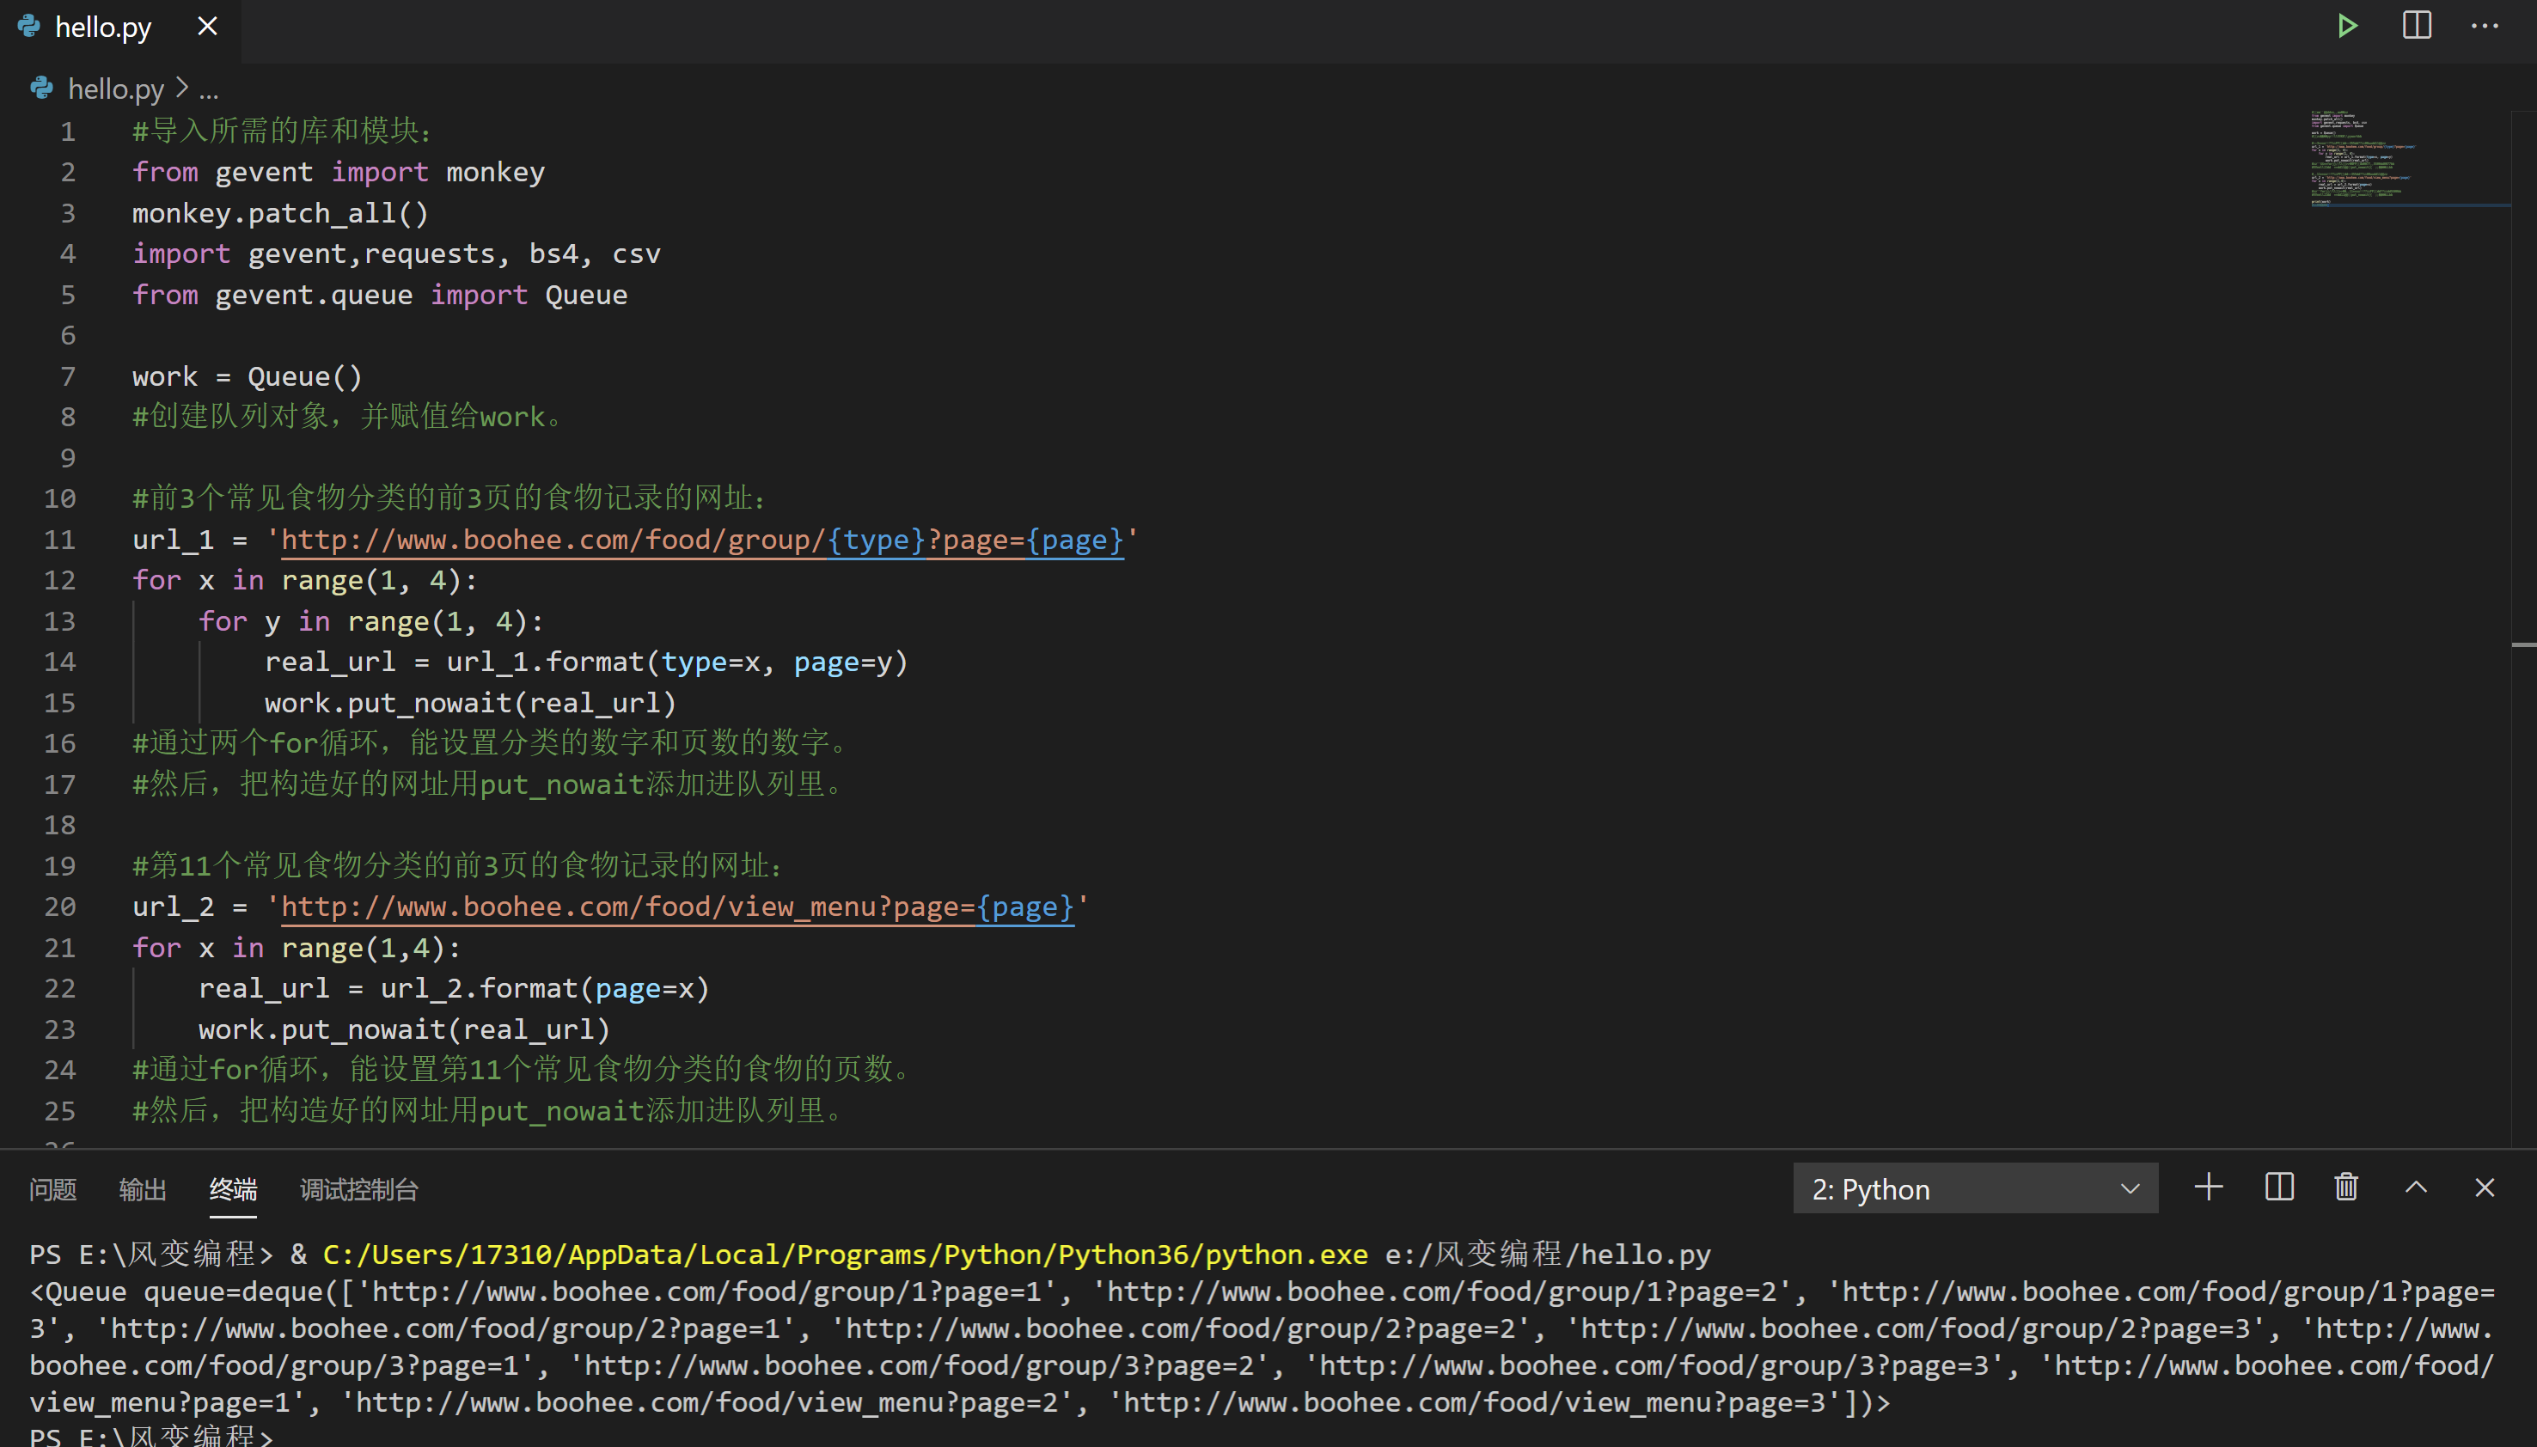Close the terminal panel

click(2485, 1188)
